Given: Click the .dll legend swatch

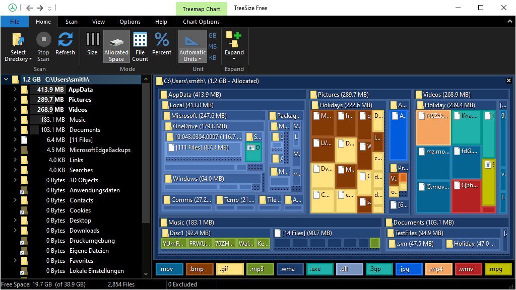Looking at the screenshot, I should [350, 269].
